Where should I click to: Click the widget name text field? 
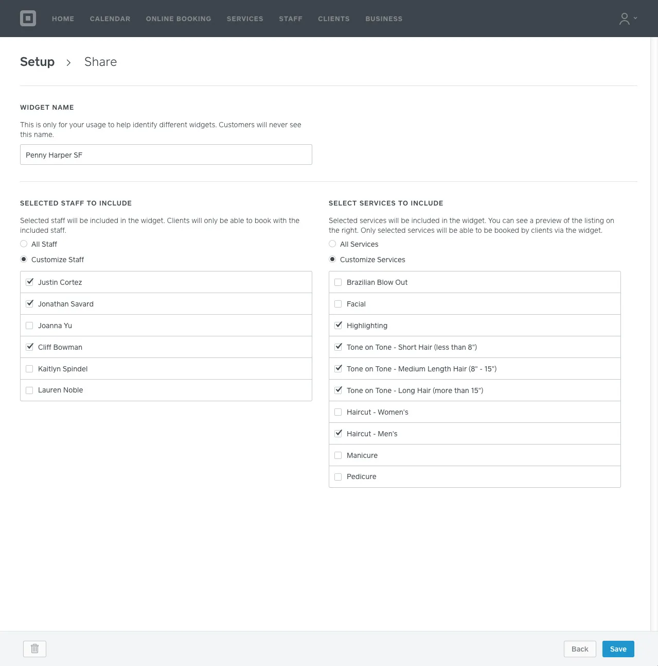pyautogui.click(x=166, y=155)
